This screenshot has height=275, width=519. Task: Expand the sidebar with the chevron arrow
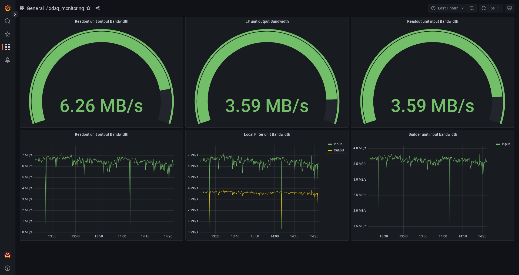click(15, 14)
